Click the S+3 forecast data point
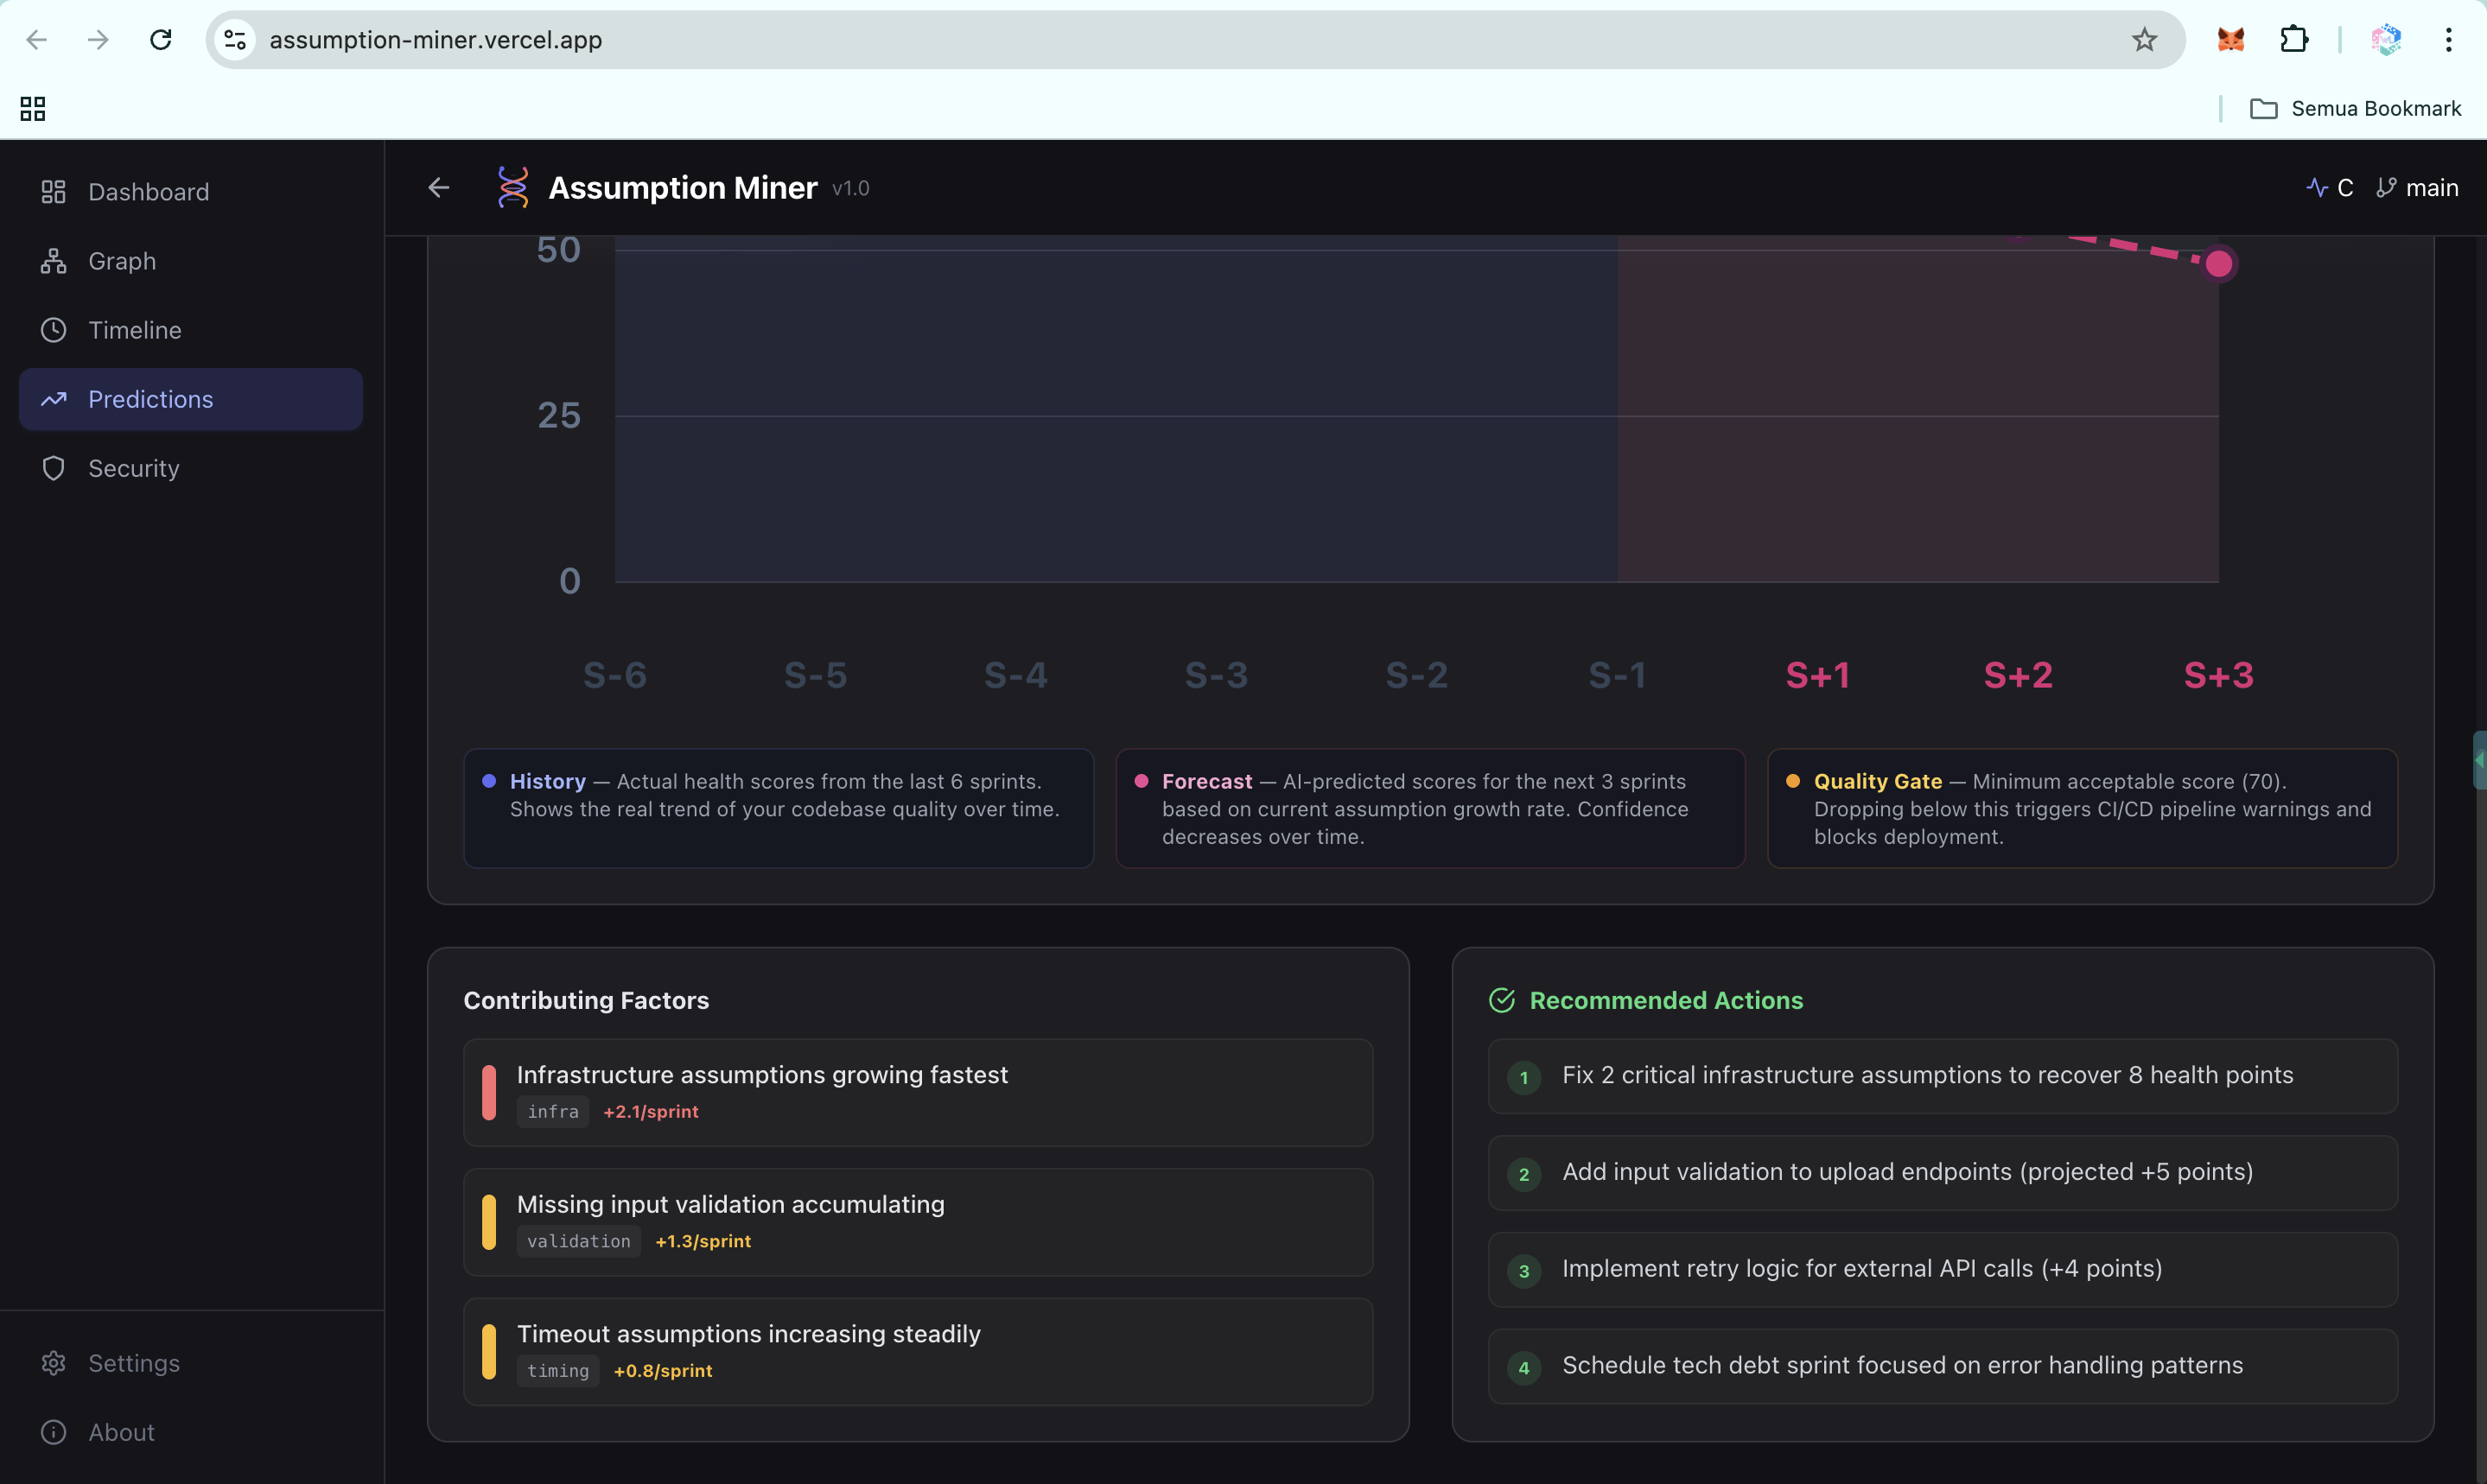 [x=2218, y=264]
